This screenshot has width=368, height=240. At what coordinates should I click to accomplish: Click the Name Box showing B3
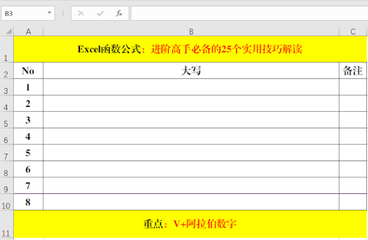(x=28, y=13)
